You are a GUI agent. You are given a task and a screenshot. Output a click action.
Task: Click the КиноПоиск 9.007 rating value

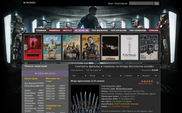pos(126,104)
